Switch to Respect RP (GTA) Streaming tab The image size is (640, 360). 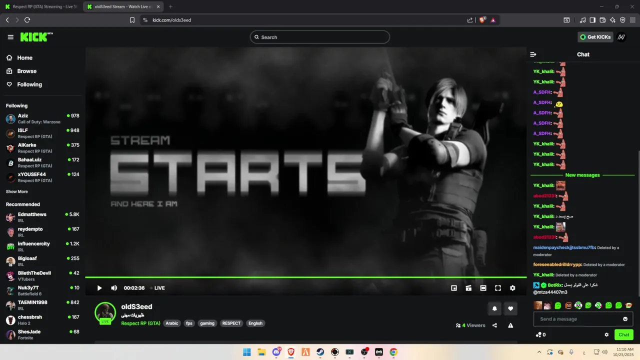[41, 6]
